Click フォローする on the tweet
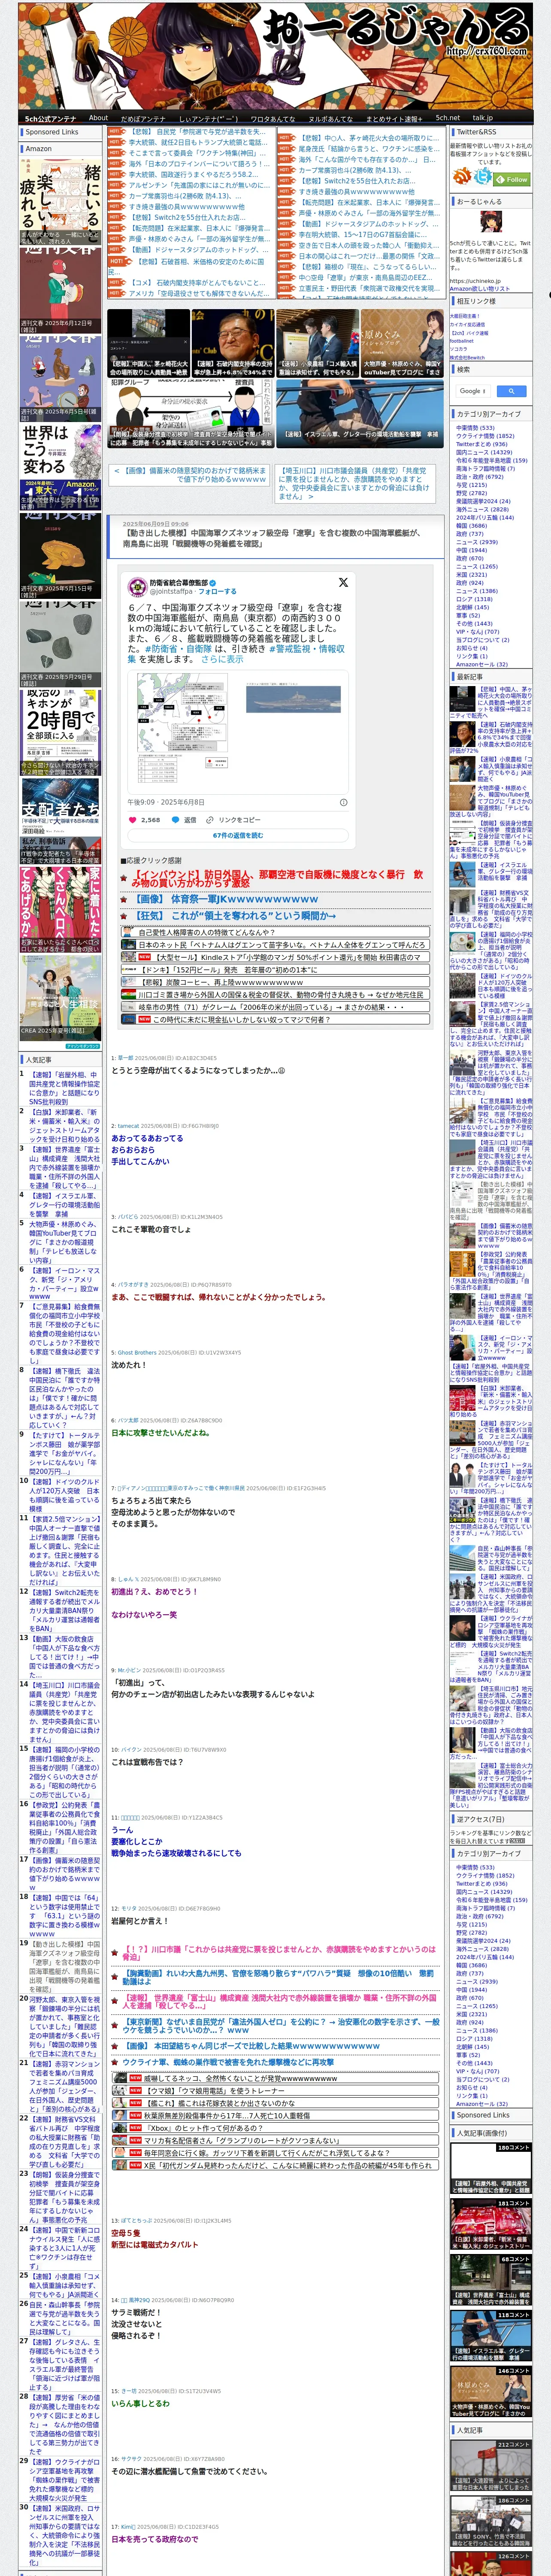The height and width of the screenshot is (2576, 551). click(x=217, y=591)
